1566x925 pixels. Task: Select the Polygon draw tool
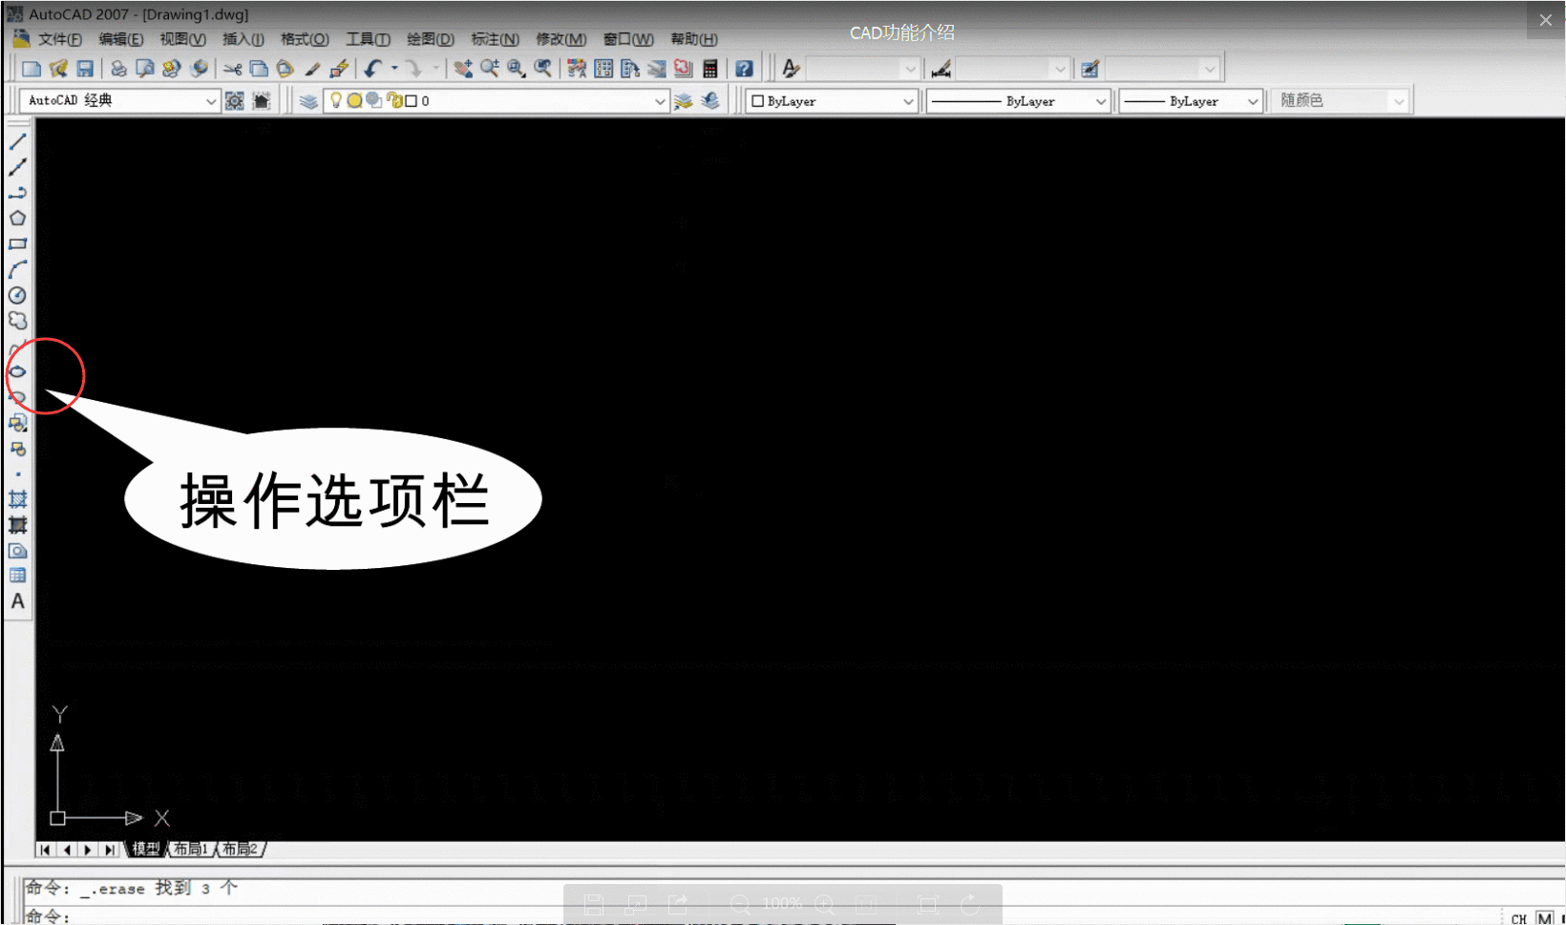(17, 218)
